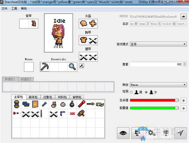The height and width of the screenshot is (143, 189).
Task: Open wrench button below leg armor
Action: click(82, 66)
